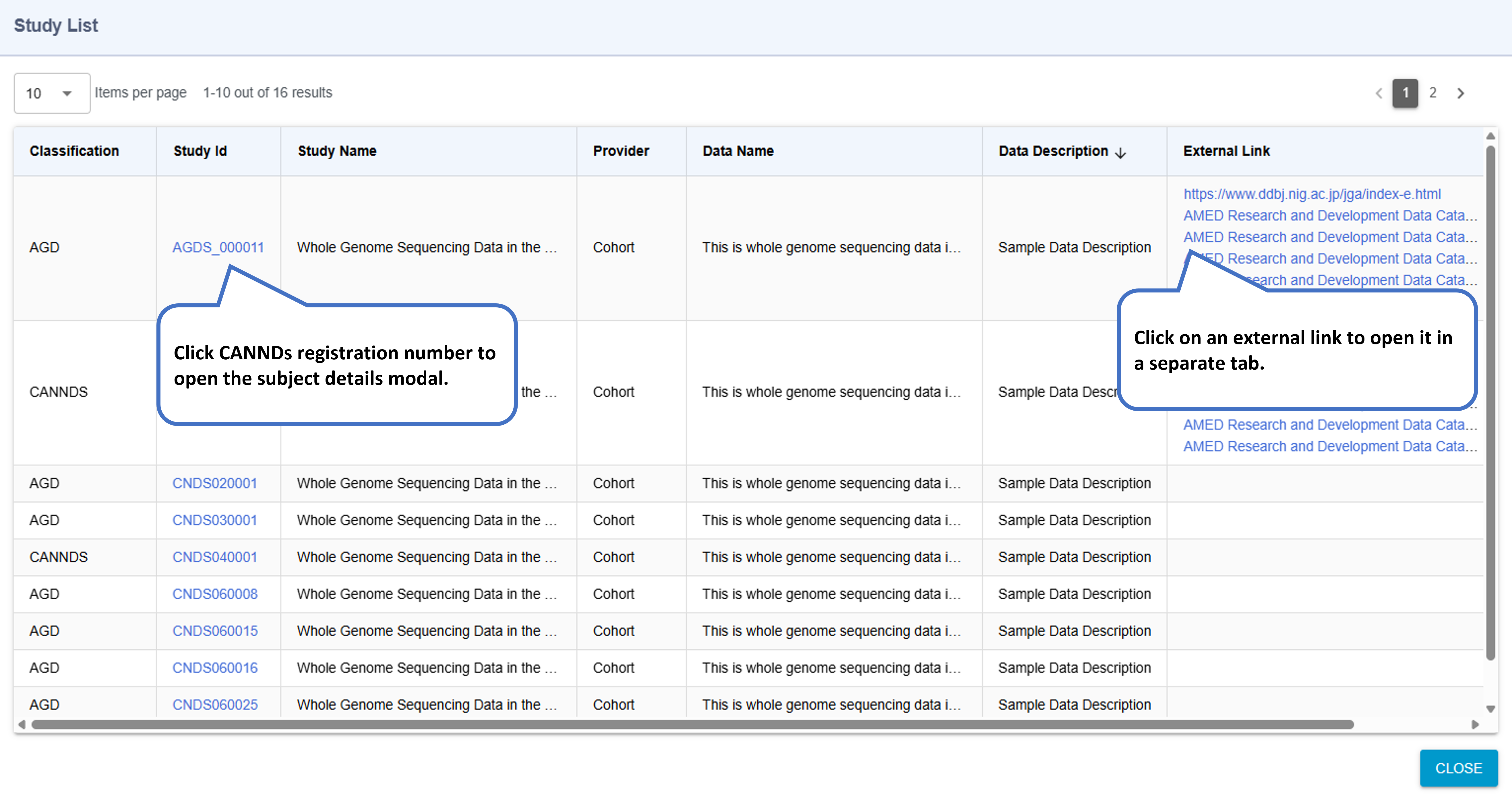The height and width of the screenshot is (802, 1512).
Task: Open study CNDS040001 details
Action: 214,557
